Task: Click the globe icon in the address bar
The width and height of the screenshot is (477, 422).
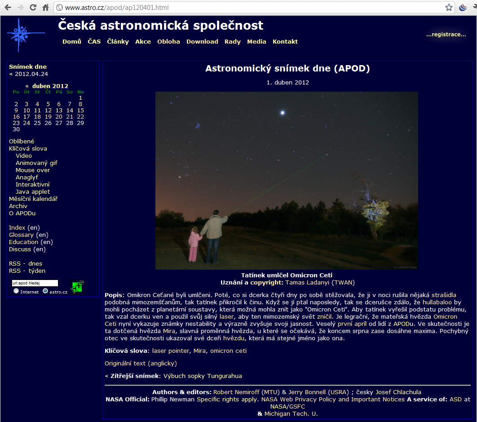Action: (x=60, y=8)
